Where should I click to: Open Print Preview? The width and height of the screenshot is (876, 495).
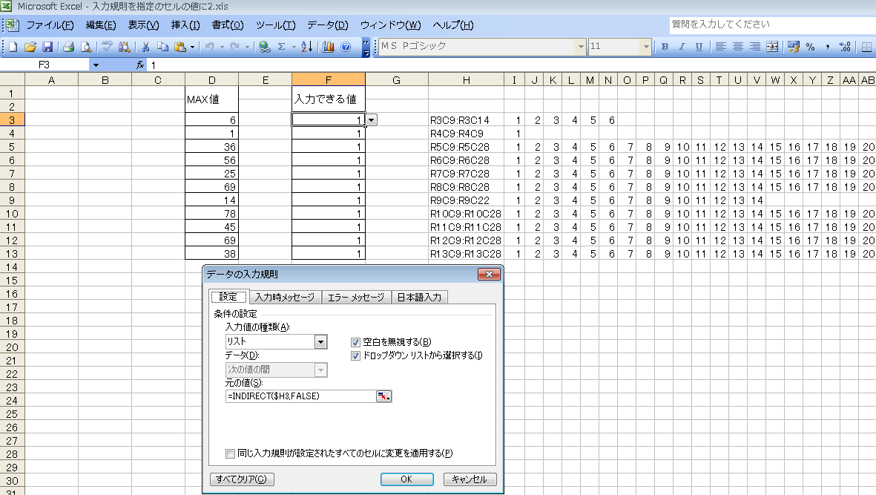85,47
